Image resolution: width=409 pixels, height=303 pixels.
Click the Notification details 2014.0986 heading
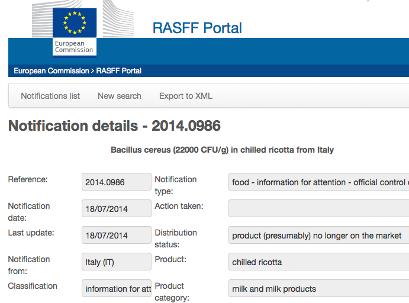coord(114,125)
